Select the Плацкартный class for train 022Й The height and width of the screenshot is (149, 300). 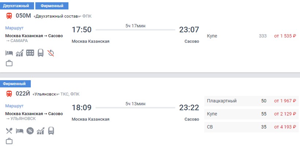[x=252, y=101]
